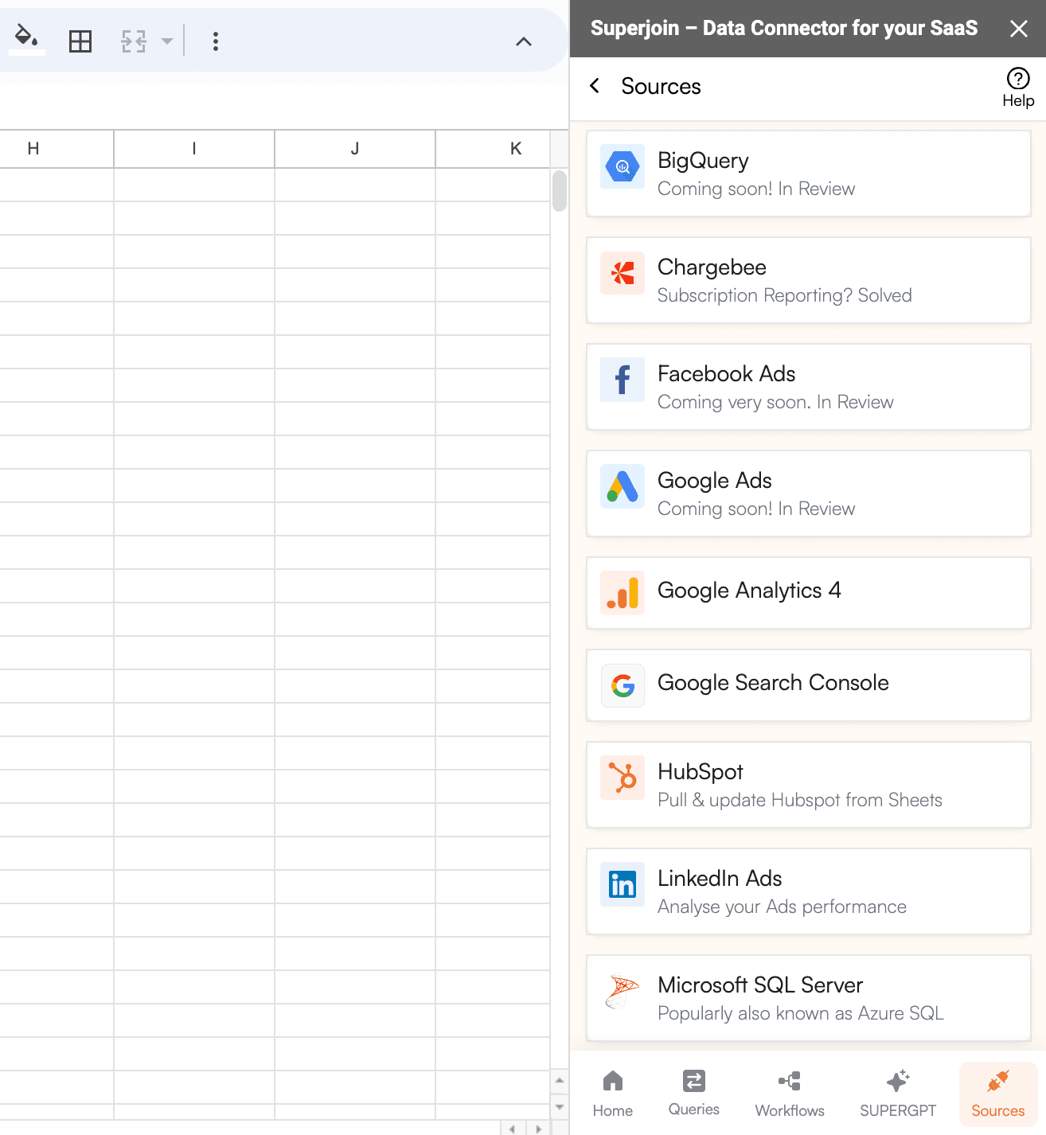Select the Chargebee source title
The image size is (1046, 1135).
[x=712, y=267]
